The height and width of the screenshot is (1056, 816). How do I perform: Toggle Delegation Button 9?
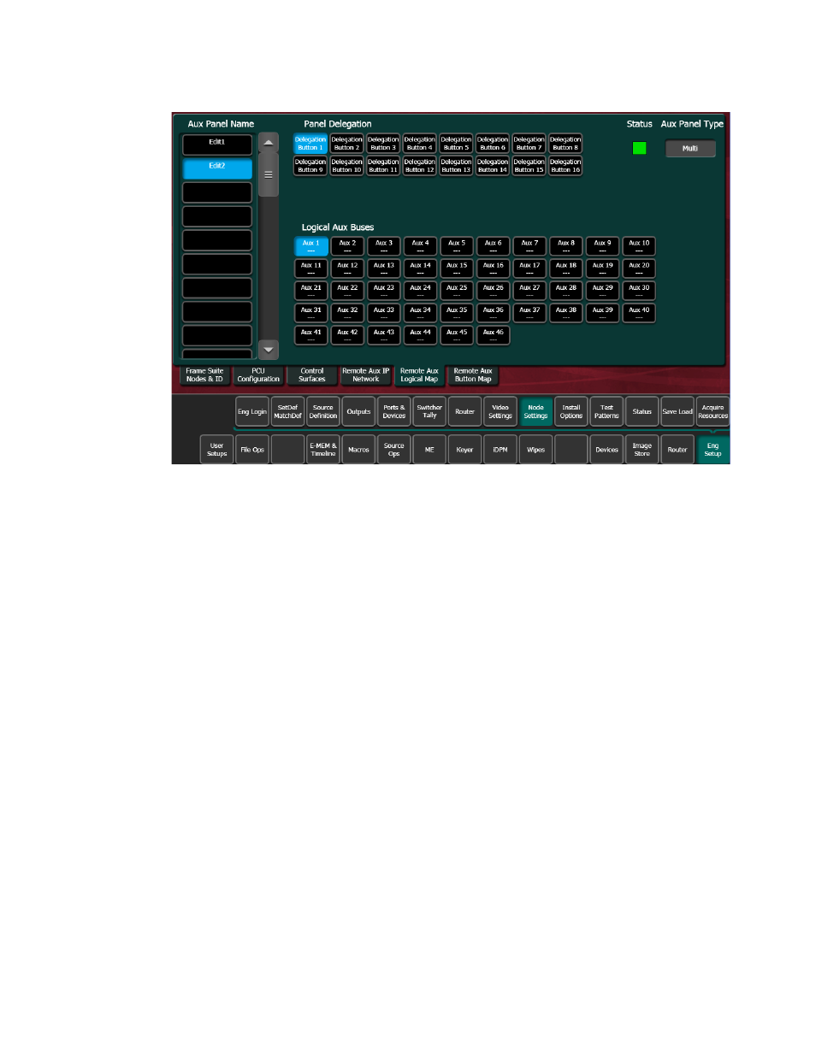(310, 166)
